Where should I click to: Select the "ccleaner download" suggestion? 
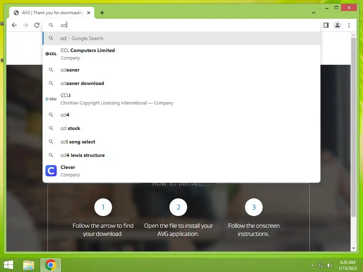click(182, 83)
